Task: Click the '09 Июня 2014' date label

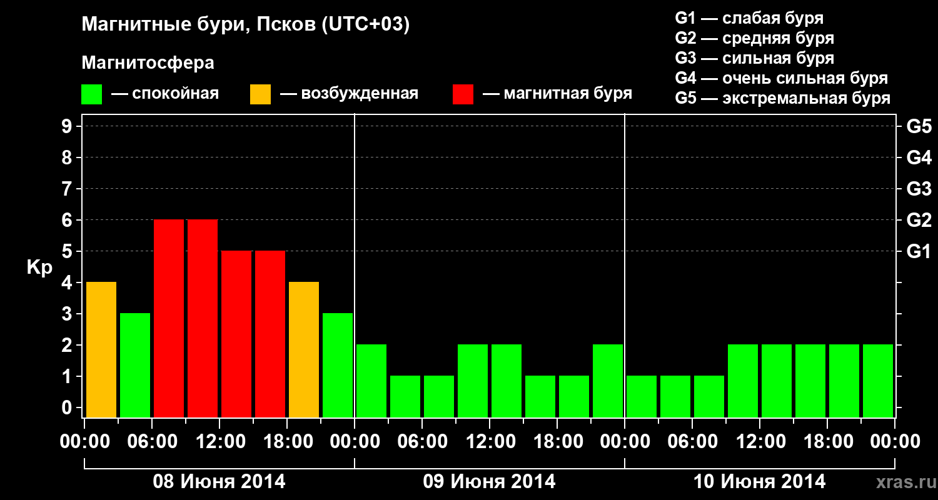Action: pyautogui.click(x=490, y=481)
